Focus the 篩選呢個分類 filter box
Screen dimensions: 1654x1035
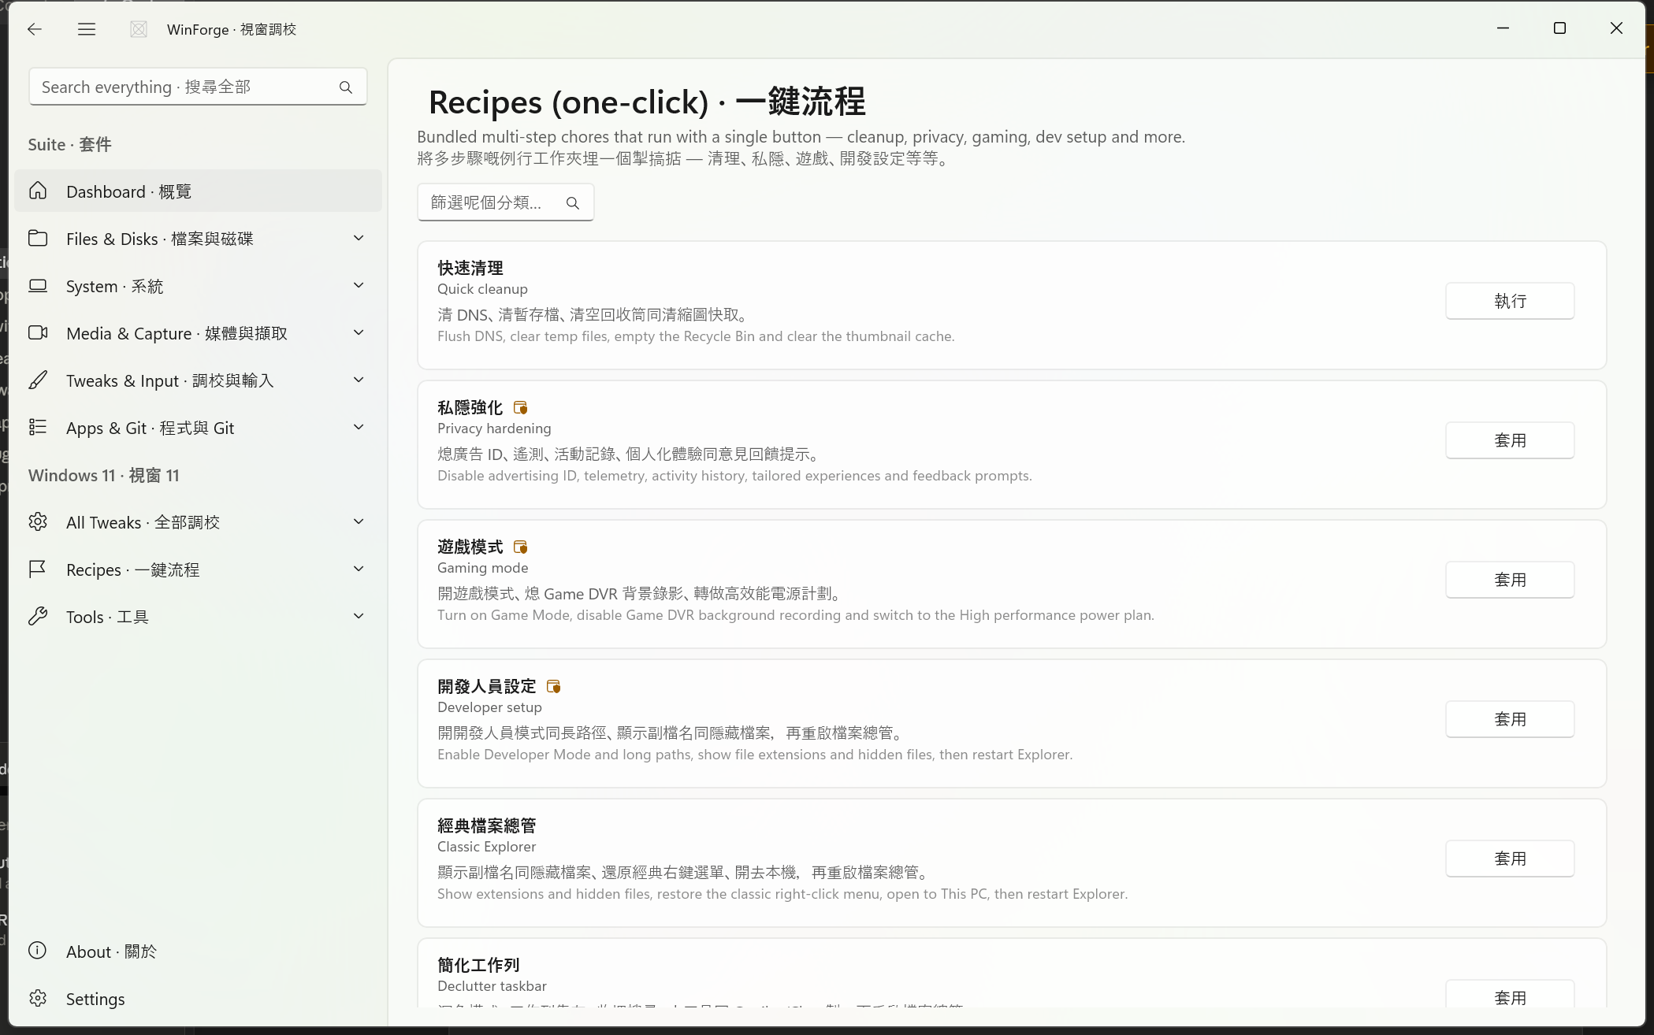(x=505, y=202)
